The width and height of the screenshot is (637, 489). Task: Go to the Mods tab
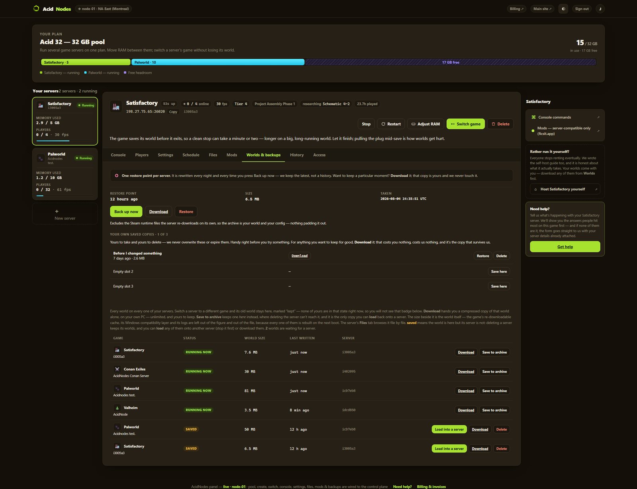click(x=232, y=155)
